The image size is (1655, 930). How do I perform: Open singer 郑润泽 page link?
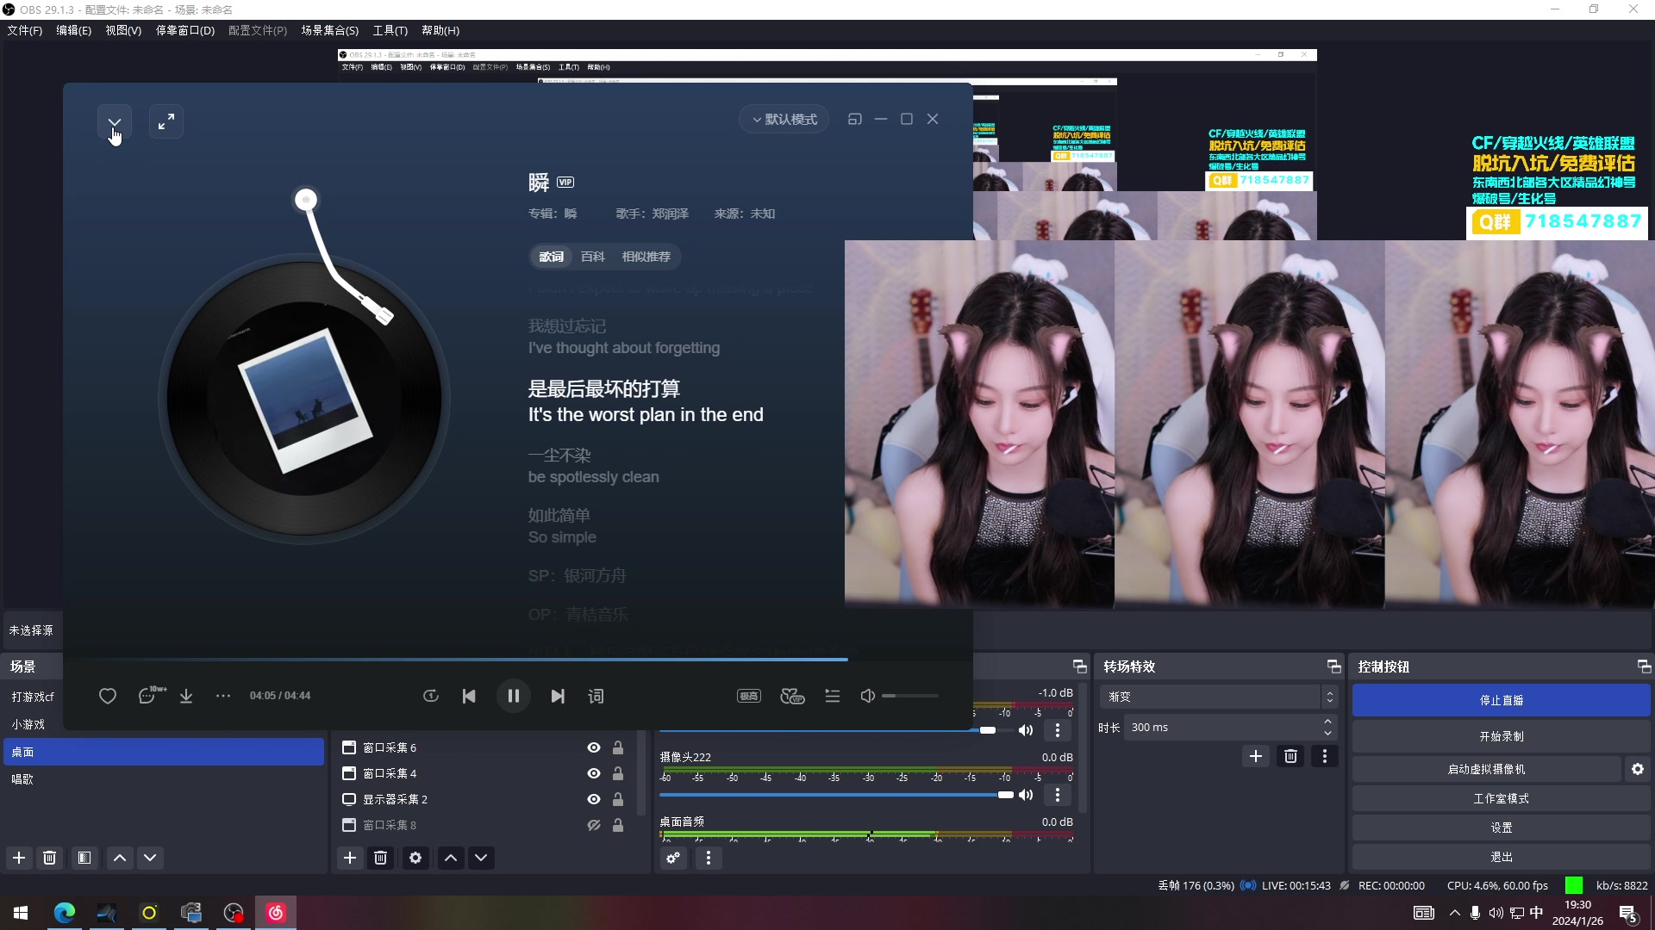pos(670,214)
